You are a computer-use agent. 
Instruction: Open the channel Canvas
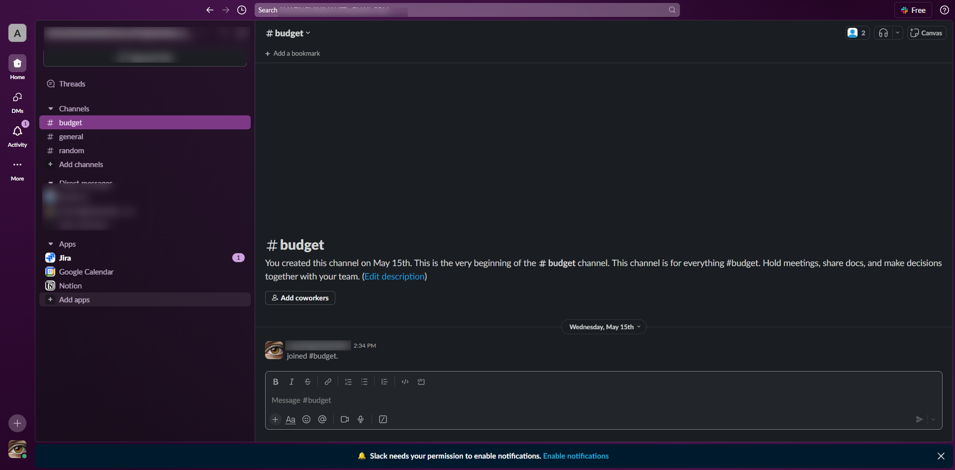pyautogui.click(x=927, y=33)
